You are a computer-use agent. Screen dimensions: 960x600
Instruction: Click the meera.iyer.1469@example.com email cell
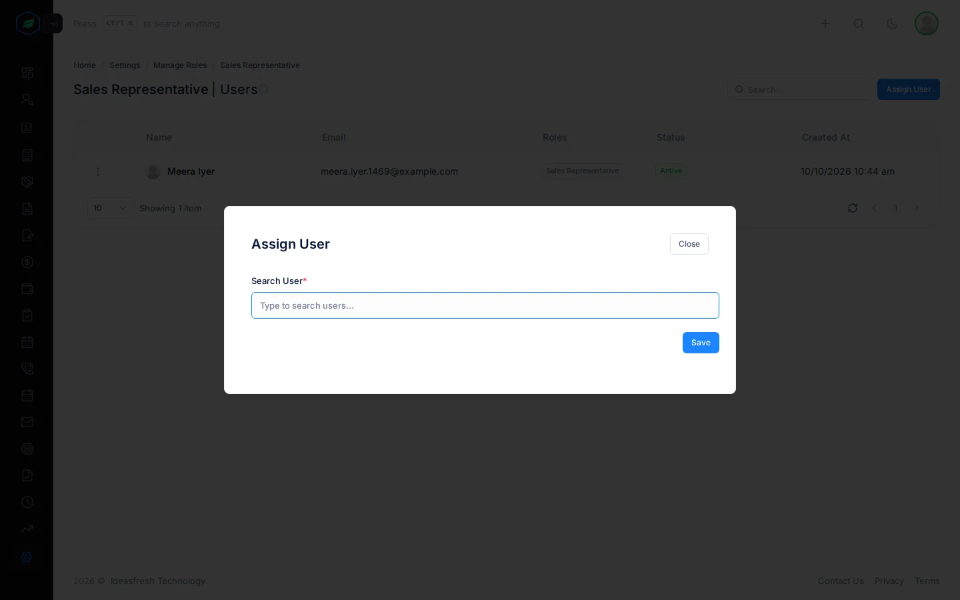point(389,171)
